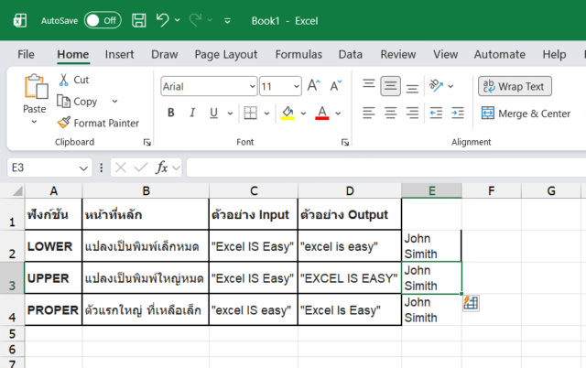Open the Clipboard dialog launcher
The width and height of the screenshot is (586, 368).
(146, 142)
